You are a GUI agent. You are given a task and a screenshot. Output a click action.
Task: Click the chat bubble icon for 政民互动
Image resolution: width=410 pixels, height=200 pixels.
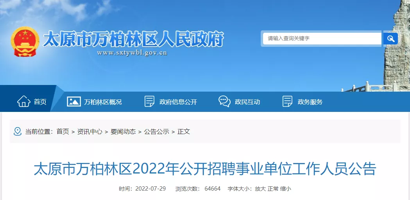point(224,101)
